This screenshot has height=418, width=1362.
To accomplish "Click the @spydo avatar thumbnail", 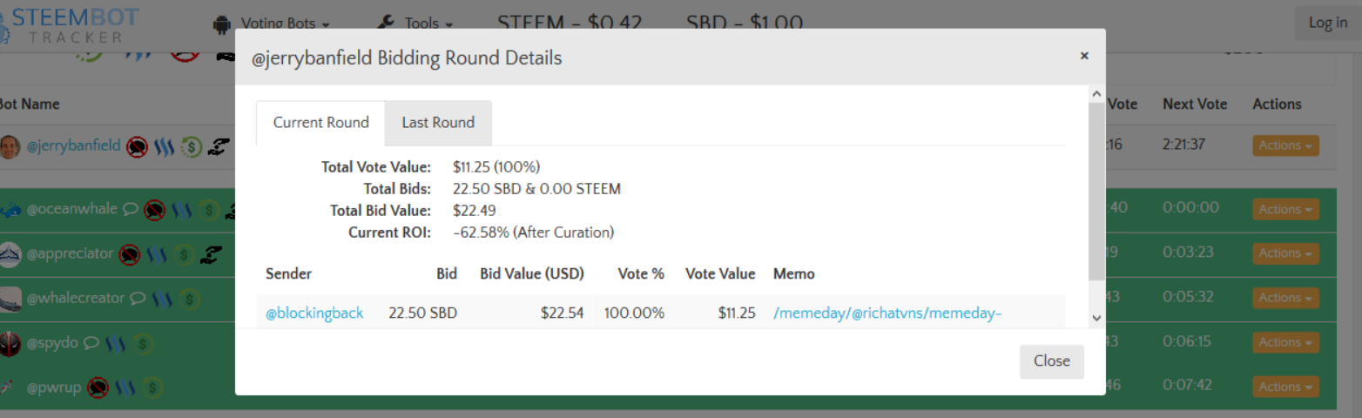I will tap(10, 343).
